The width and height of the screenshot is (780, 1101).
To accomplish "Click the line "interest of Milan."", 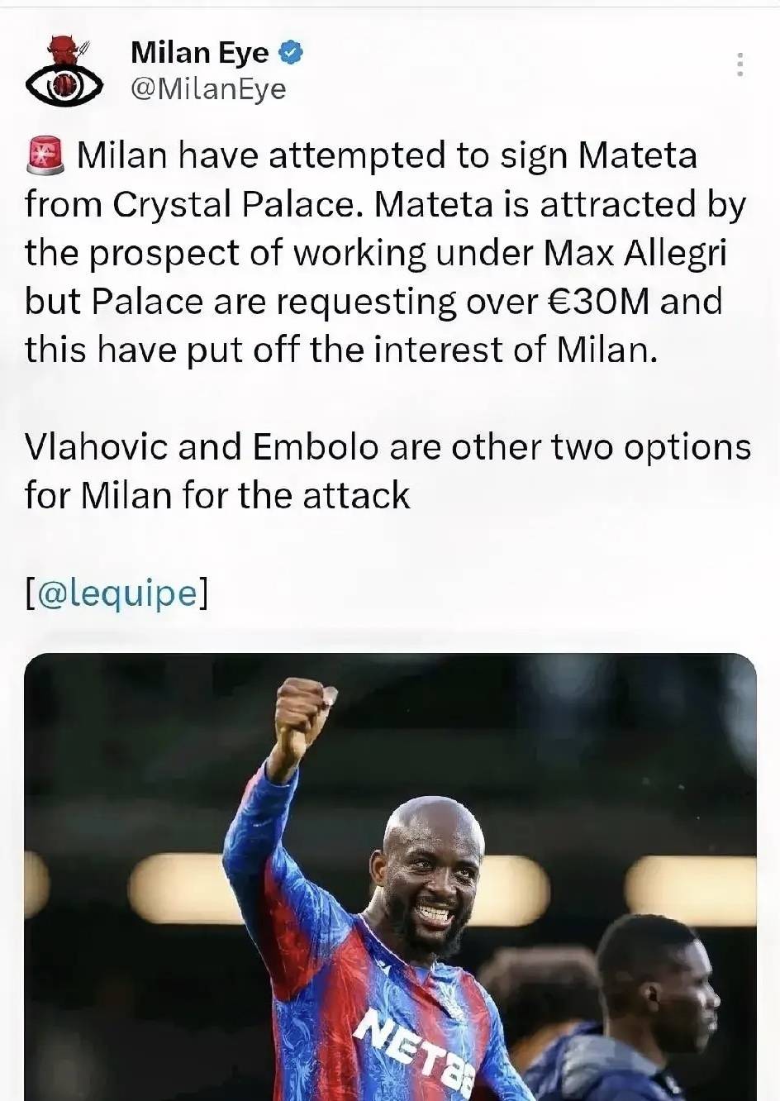I will (x=516, y=350).
